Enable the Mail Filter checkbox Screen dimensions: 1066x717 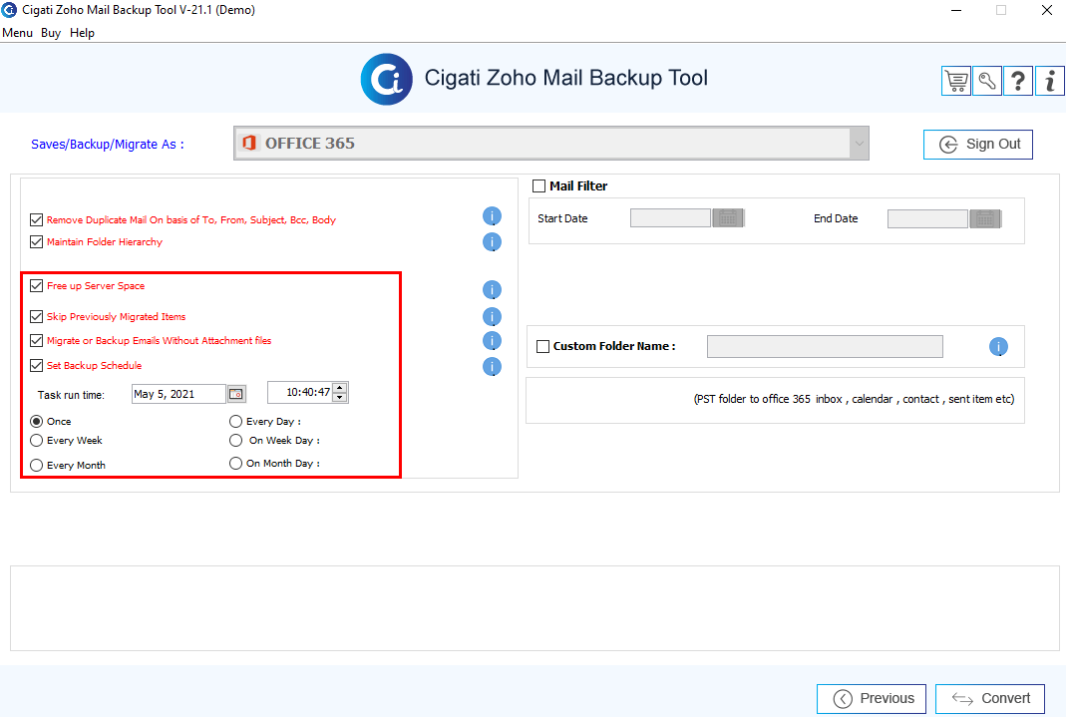pyautogui.click(x=539, y=186)
